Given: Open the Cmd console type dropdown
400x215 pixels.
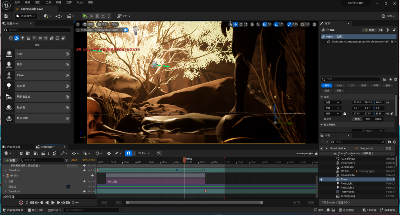Looking at the screenshot, I should point(55,210).
